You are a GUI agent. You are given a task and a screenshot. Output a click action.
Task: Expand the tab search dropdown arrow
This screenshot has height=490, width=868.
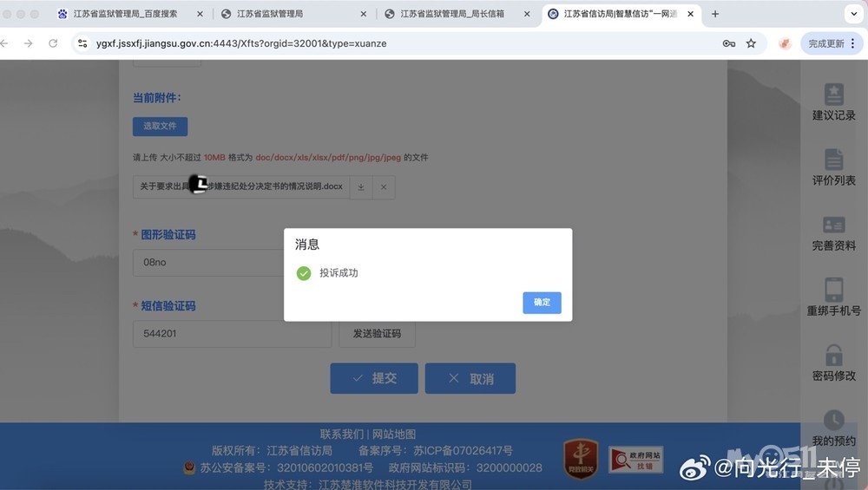(852, 14)
